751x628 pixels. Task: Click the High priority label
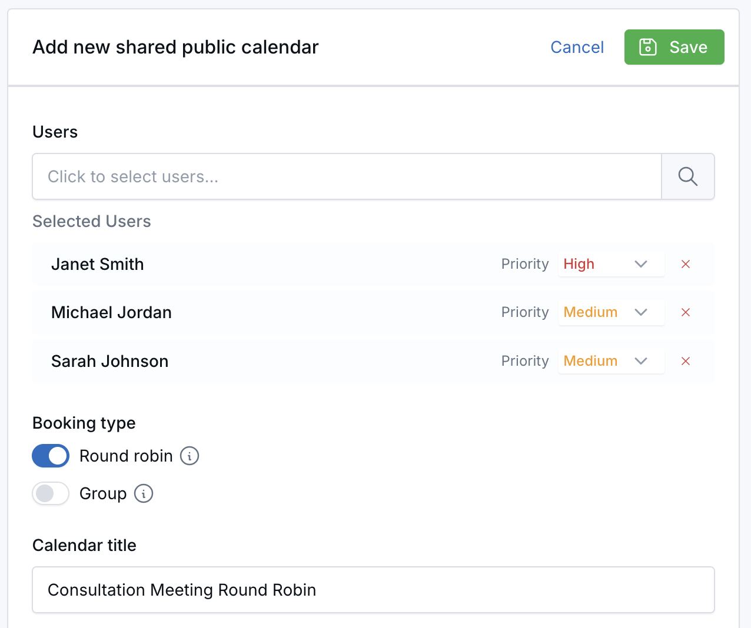579,264
